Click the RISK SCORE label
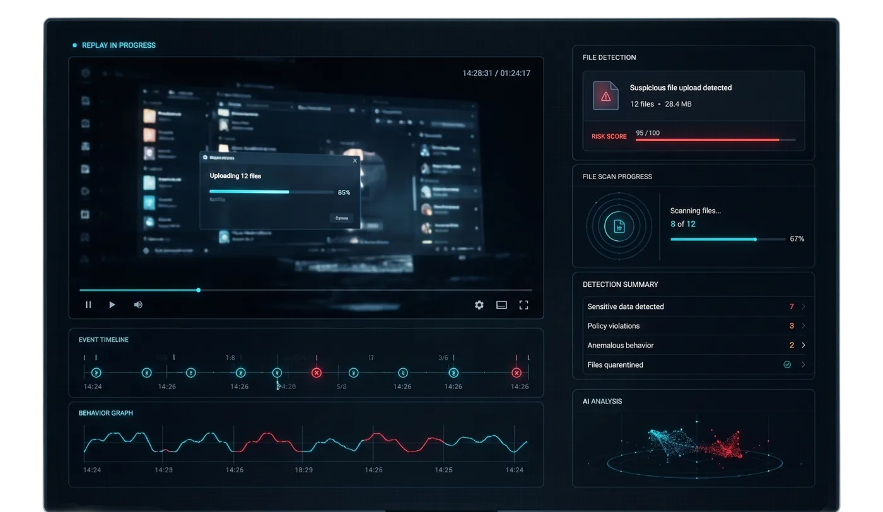 [609, 136]
